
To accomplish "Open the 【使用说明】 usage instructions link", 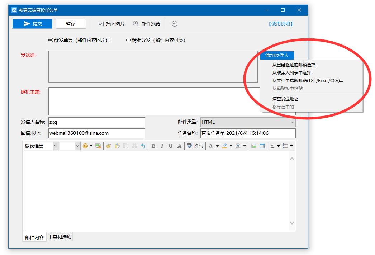I will click(280, 24).
